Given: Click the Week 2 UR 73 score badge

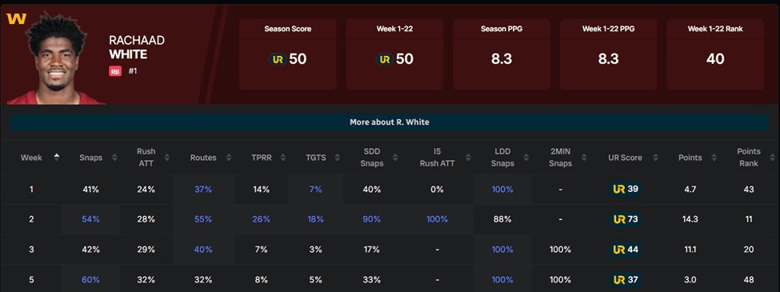Looking at the screenshot, I should point(626,219).
